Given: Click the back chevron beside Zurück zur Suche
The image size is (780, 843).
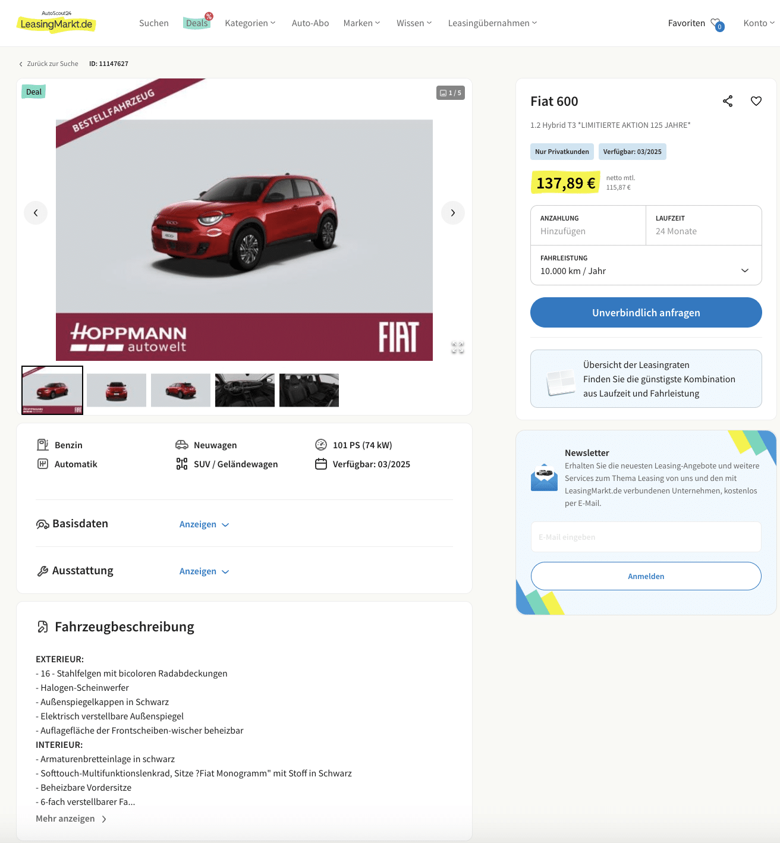Looking at the screenshot, I should click(21, 64).
